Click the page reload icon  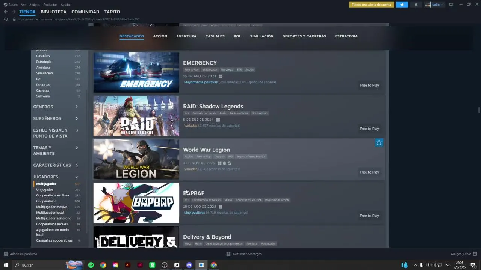[x=6, y=19]
